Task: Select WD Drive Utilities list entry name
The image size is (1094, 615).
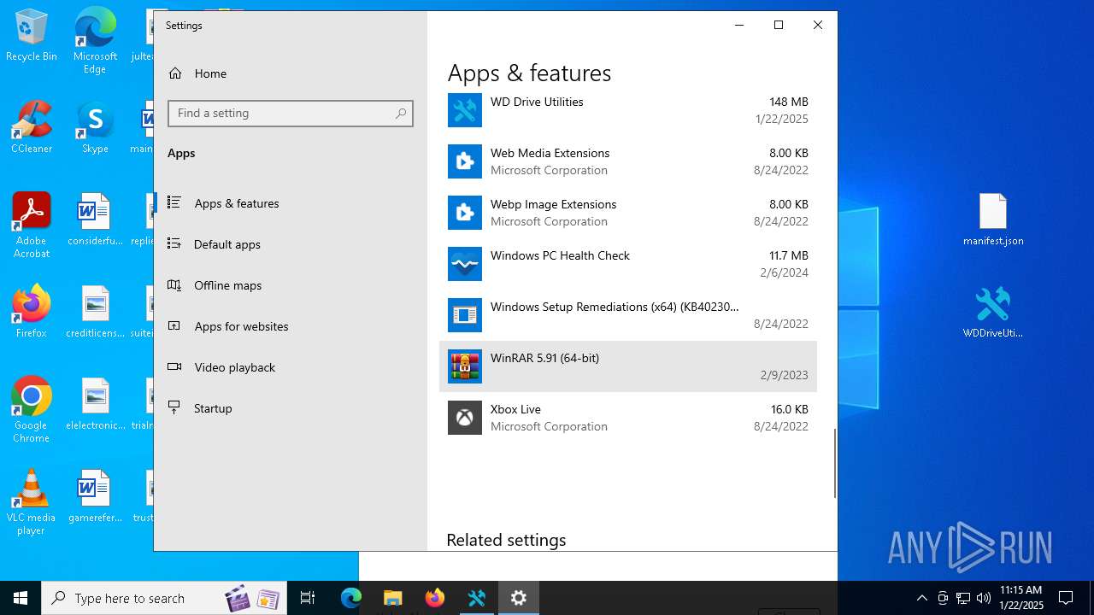Action: [537, 102]
